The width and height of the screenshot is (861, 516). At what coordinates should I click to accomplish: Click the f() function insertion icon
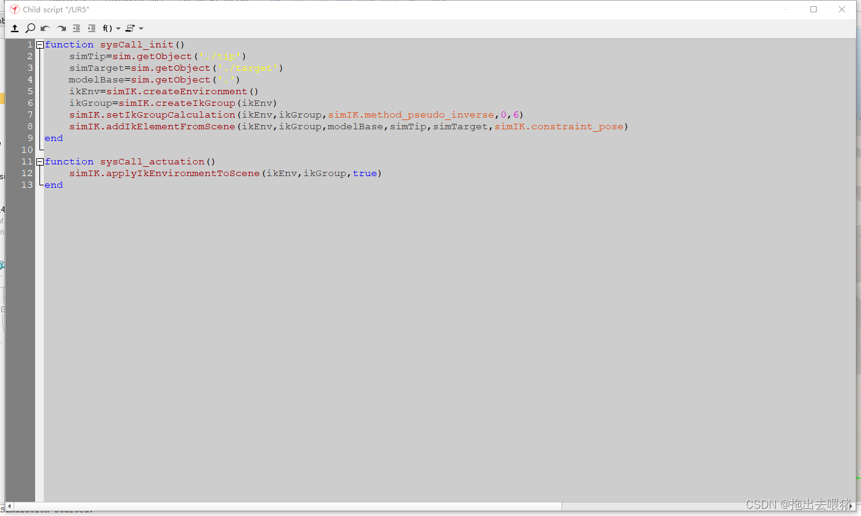(x=106, y=28)
